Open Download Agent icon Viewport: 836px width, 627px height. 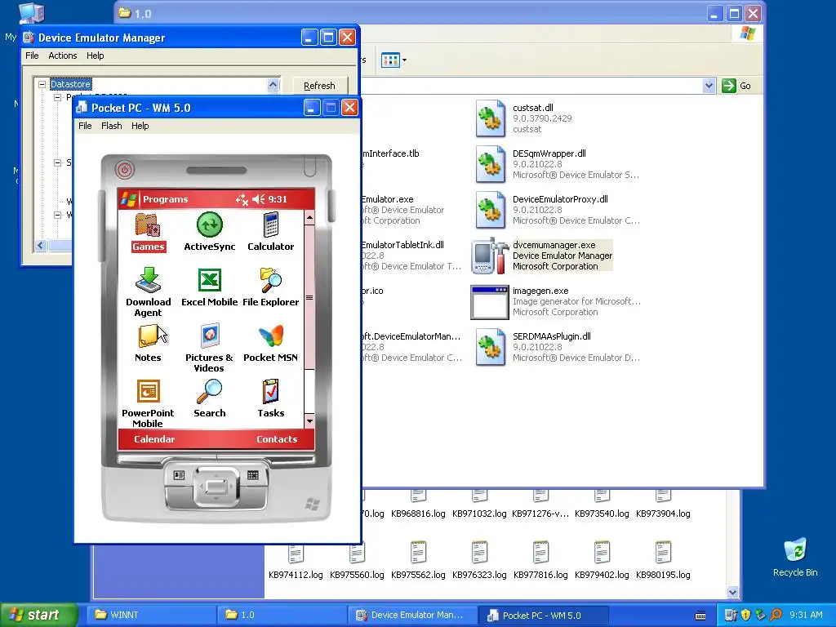coord(149,291)
